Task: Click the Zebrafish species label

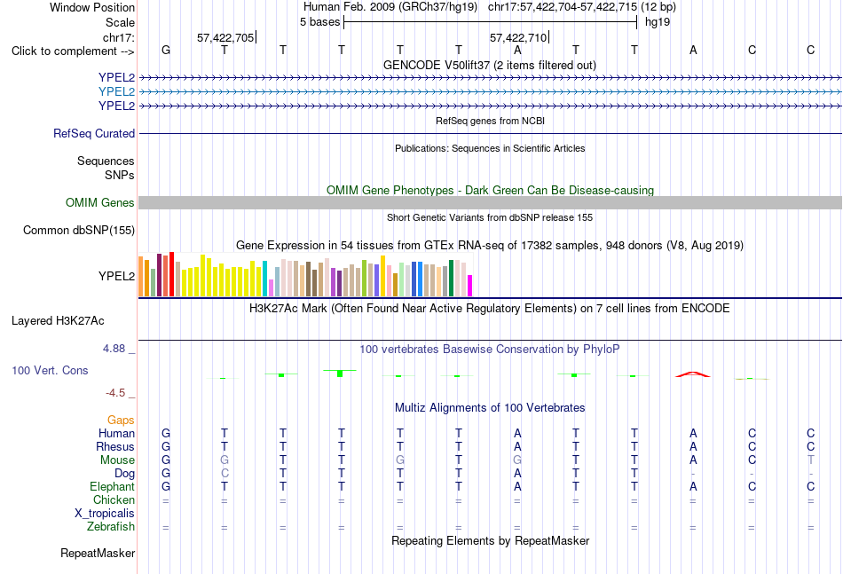Action: coord(110,527)
